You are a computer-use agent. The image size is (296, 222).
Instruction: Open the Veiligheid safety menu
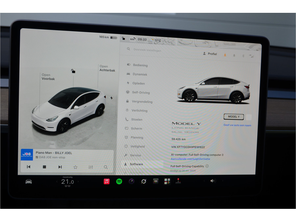[x=135, y=146]
